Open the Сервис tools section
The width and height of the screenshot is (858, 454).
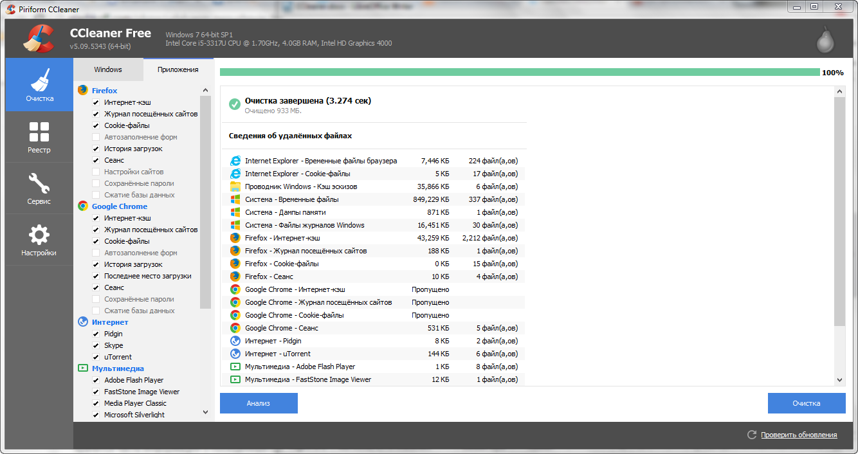pos(39,188)
